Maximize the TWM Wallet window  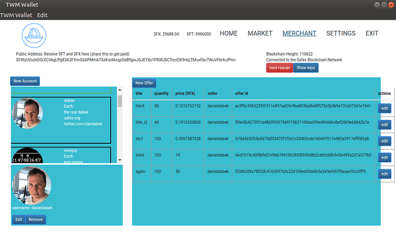coord(384,5)
